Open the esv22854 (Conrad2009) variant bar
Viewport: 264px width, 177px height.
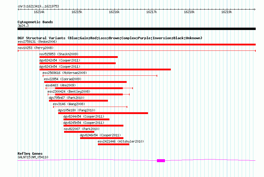tap(85, 82)
